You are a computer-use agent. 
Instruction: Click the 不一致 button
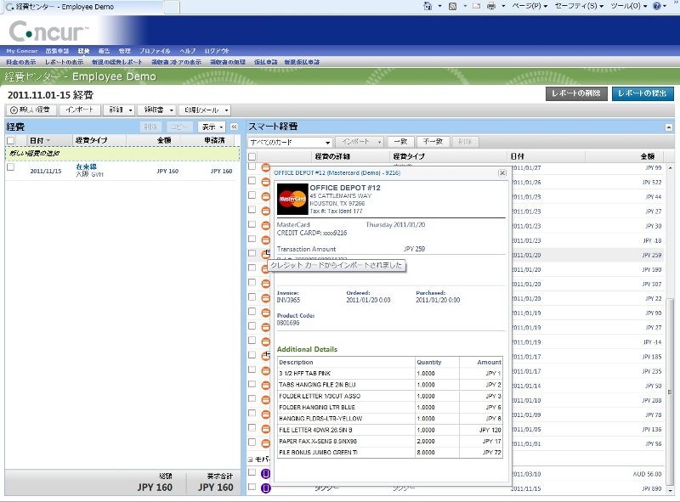(x=433, y=141)
